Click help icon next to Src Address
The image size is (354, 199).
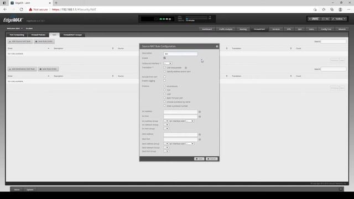[200, 112]
